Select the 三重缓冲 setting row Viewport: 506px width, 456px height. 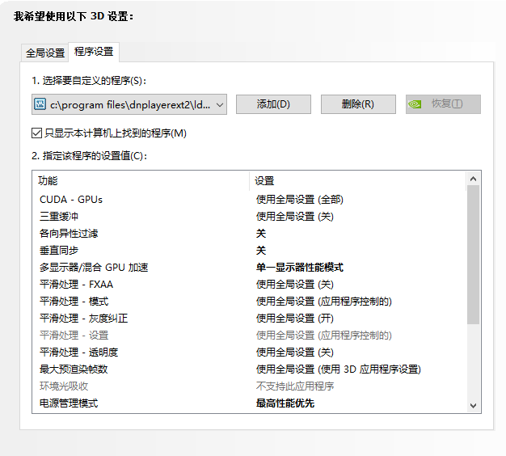59,217
